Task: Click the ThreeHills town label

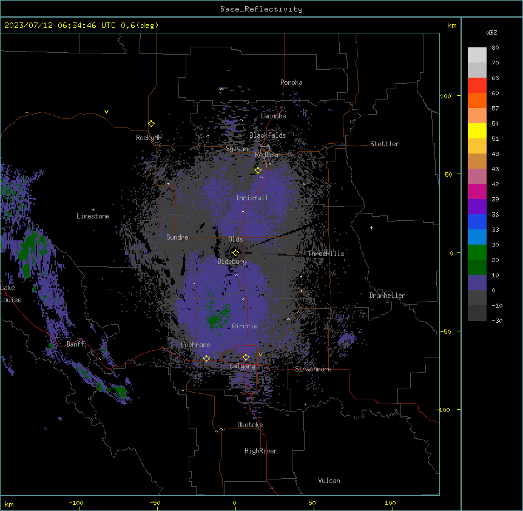Action: pos(326,254)
